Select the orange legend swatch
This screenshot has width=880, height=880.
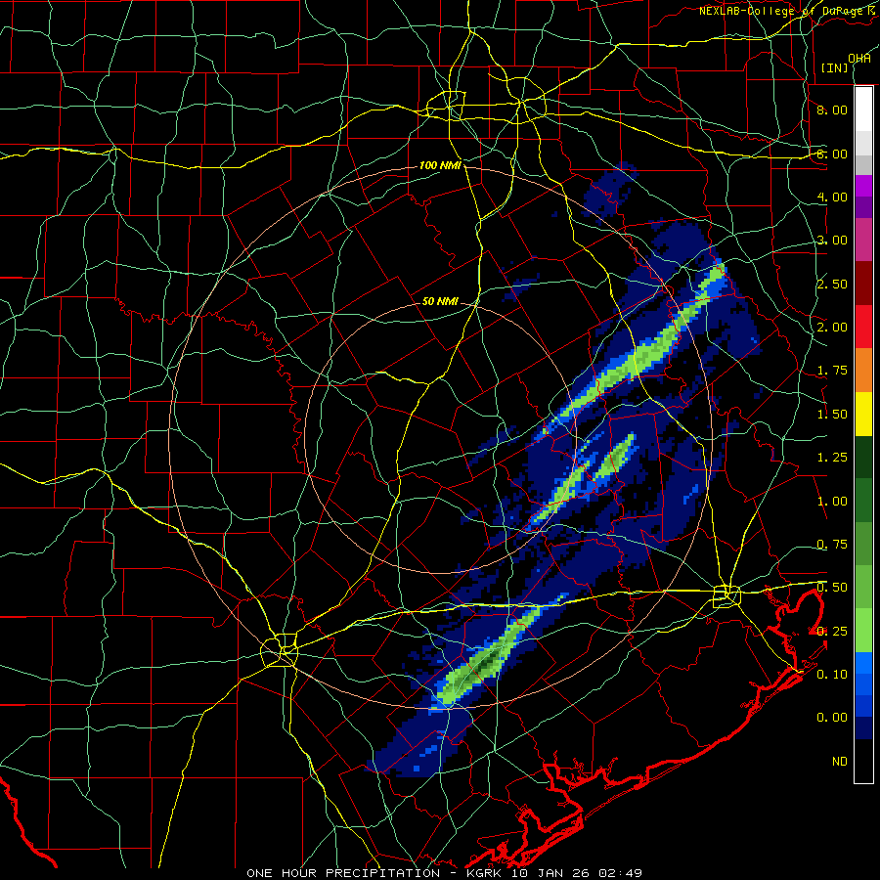click(863, 371)
